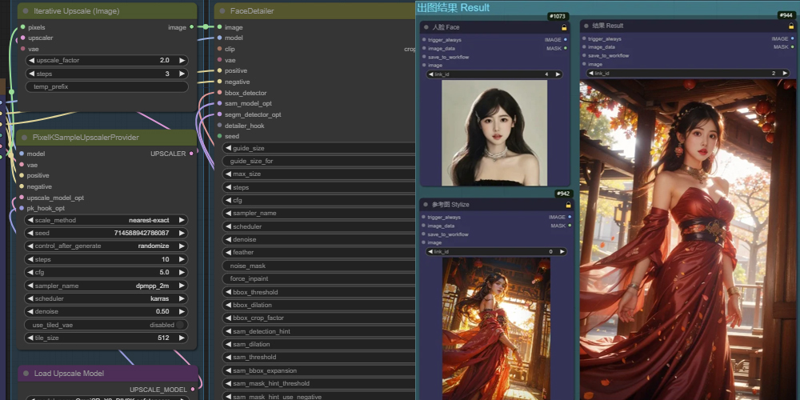Collapse the Load Upscale Model node via its title dot

coord(26,374)
